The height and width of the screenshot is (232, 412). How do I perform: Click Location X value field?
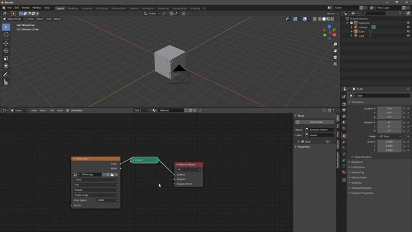coord(389,108)
